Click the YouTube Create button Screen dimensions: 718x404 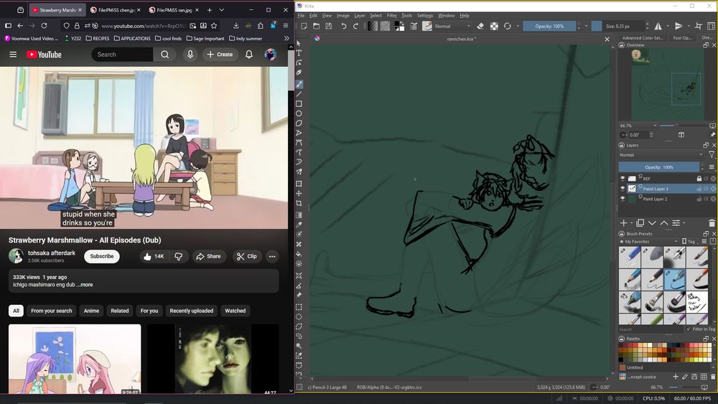click(x=220, y=55)
